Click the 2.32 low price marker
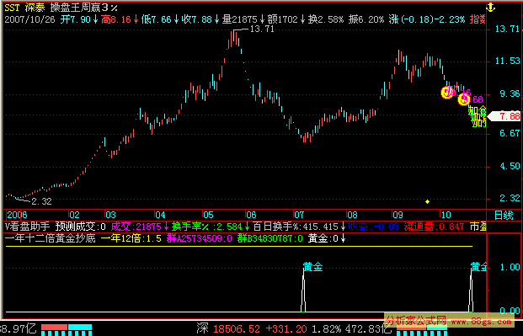 pyautogui.click(x=41, y=201)
